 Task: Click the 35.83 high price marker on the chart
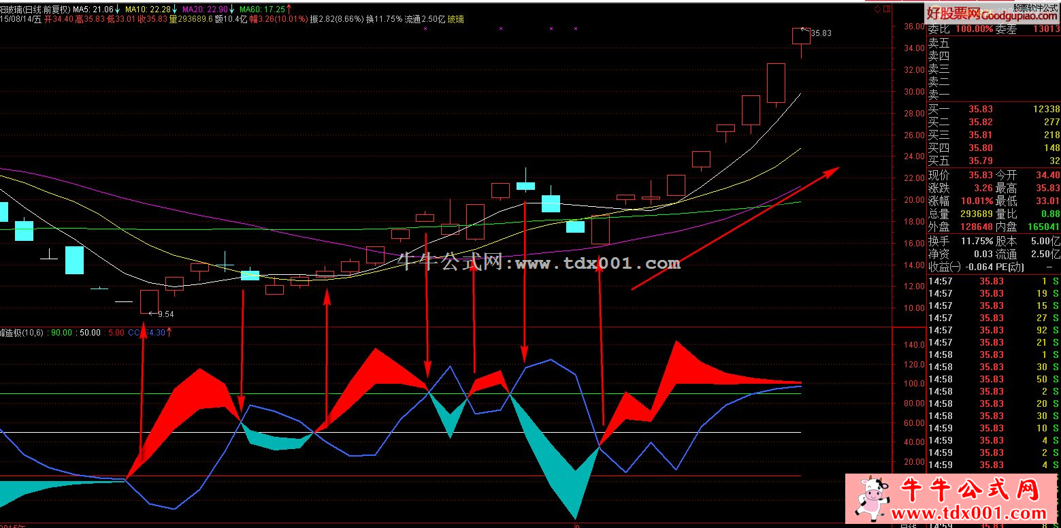(821, 33)
